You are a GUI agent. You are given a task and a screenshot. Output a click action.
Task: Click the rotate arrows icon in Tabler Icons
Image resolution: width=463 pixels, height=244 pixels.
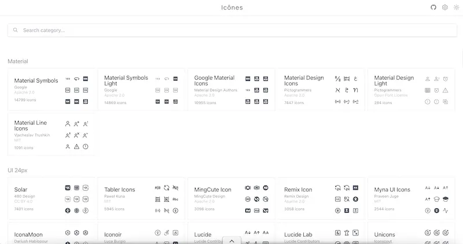pyautogui.click(x=167, y=188)
